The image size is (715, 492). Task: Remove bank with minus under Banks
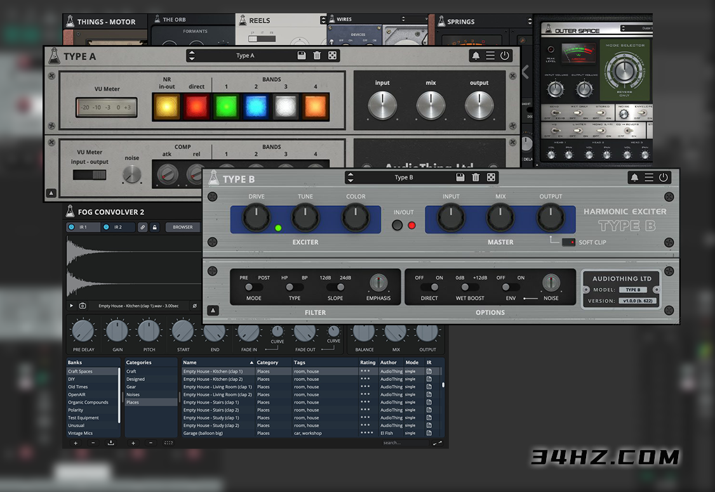[x=93, y=443]
